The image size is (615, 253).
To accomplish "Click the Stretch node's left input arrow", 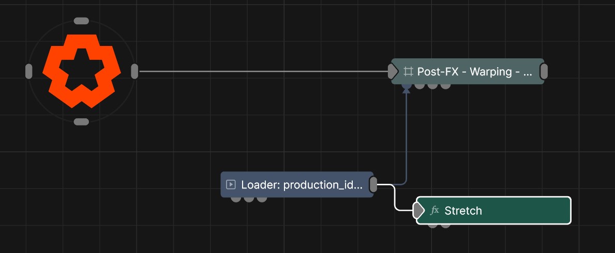I will tap(418, 210).
